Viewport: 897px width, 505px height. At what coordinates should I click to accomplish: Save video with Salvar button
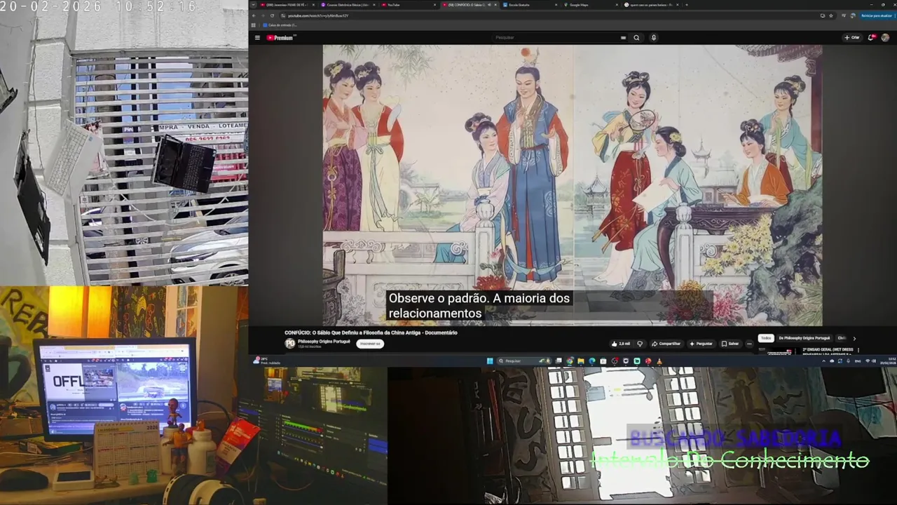click(730, 344)
